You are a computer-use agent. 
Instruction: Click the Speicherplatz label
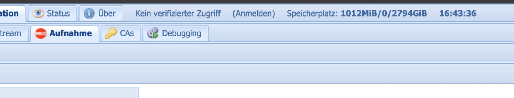[x=312, y=14]
